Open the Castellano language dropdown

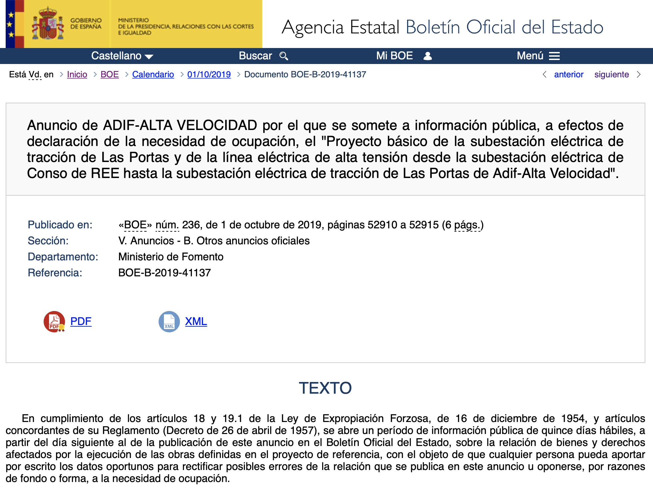tap(122, 56)
